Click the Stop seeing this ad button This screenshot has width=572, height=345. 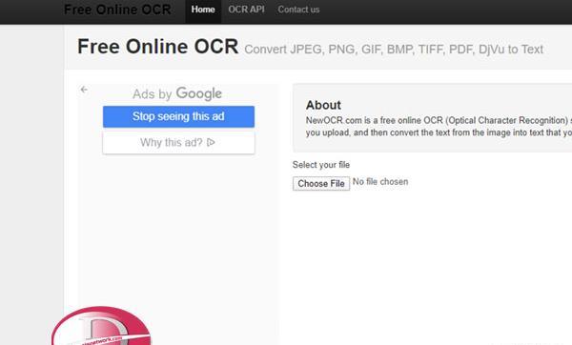click(178, 116)
